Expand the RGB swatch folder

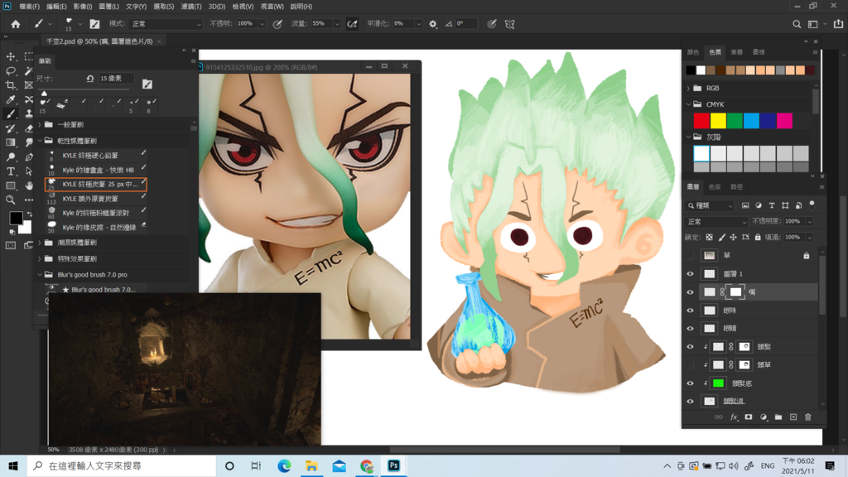coord(688,88)
